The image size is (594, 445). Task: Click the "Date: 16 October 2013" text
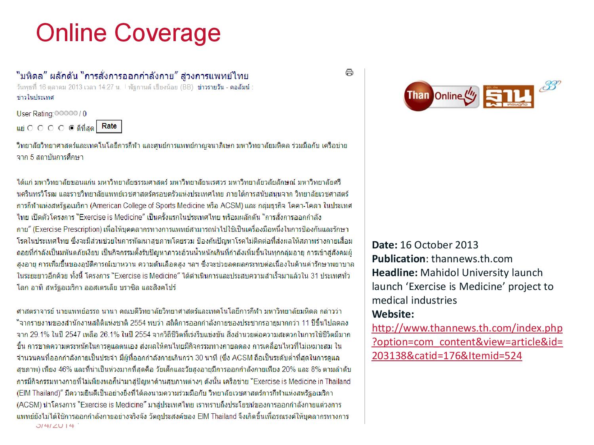click(x=425, y=245)
